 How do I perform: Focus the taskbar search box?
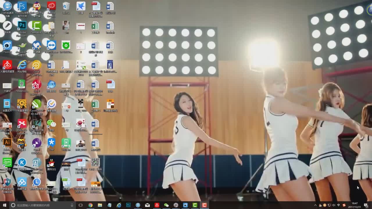pos(42,205)
